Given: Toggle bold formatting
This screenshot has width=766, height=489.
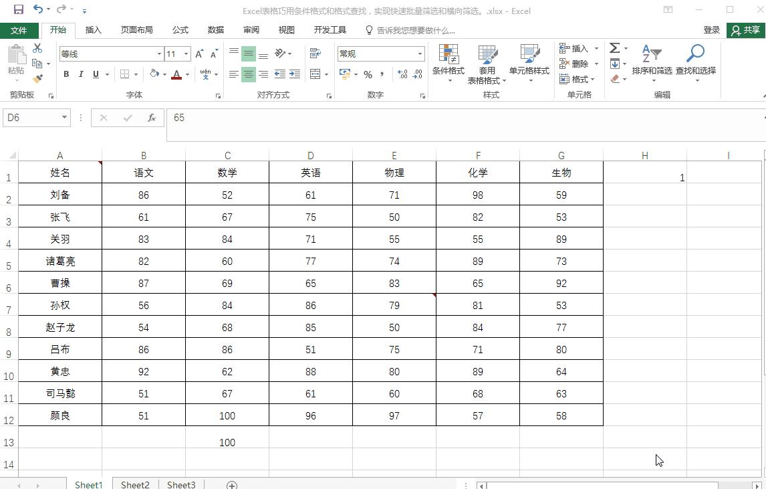Looking at the screenshot, I should [66, 74].
